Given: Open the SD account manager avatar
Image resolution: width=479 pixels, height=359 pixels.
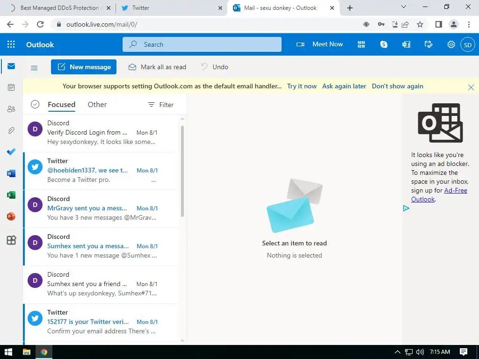Looking at the screenshot, I should 468,45.
